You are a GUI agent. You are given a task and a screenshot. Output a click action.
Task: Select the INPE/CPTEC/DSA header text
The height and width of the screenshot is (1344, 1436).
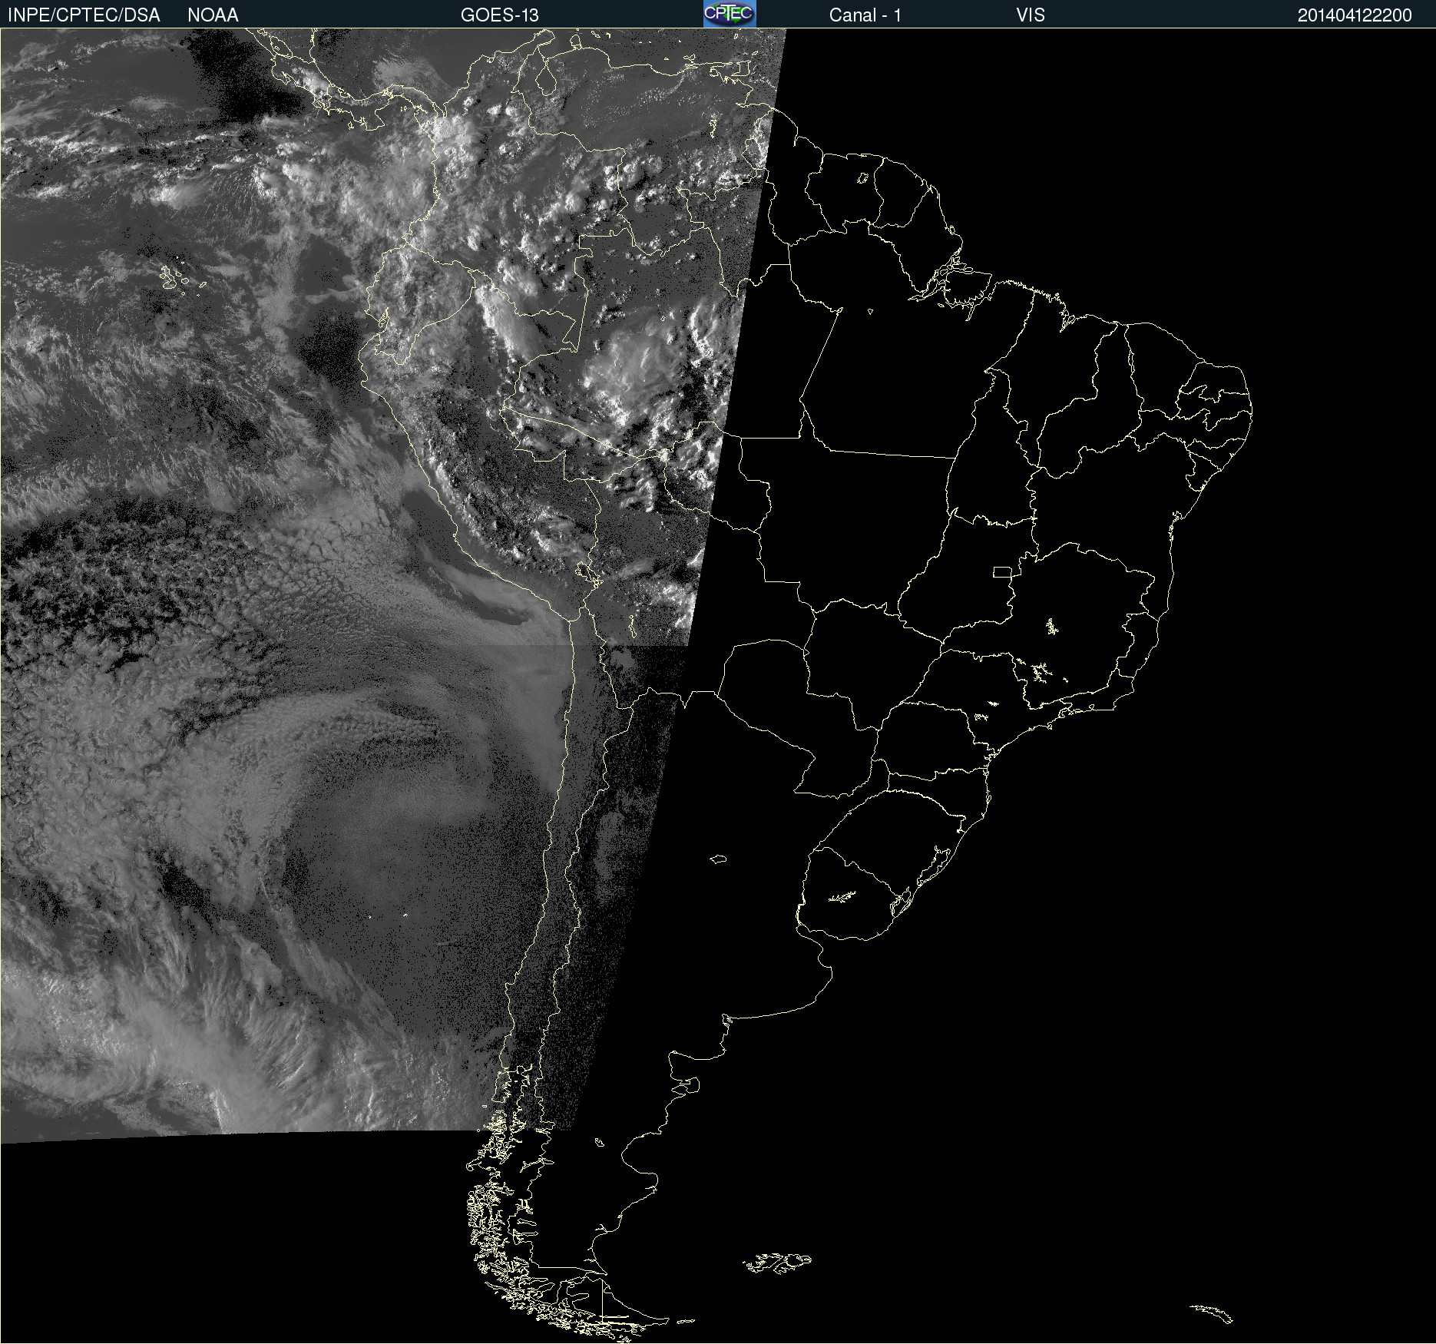tap(84, 15)
